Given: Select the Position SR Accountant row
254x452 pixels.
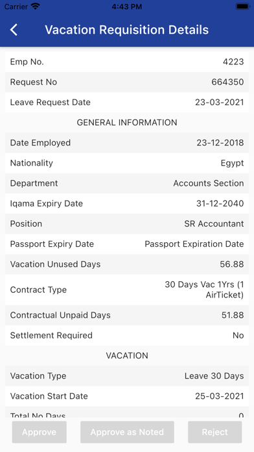Looking at the screenshot, I should pyautogui.click(x=127, y=223).
